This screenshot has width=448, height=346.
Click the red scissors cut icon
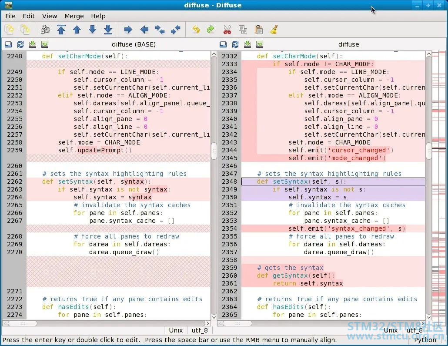(227, 30)
